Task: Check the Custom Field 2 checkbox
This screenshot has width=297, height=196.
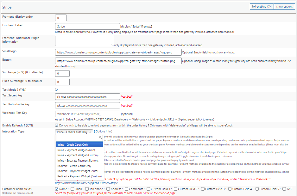Action: coord(175,189)
